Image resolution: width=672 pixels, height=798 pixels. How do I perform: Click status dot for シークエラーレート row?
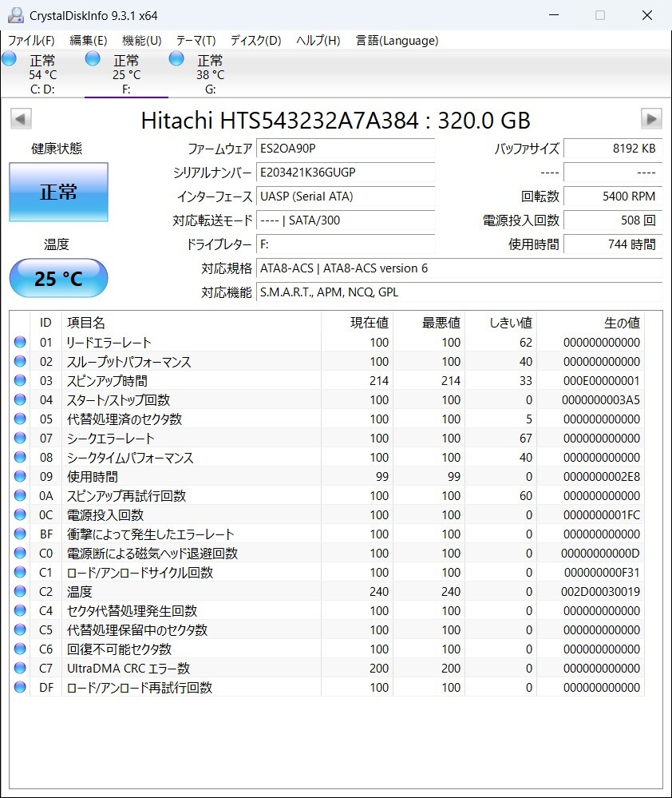coord(20,438)
